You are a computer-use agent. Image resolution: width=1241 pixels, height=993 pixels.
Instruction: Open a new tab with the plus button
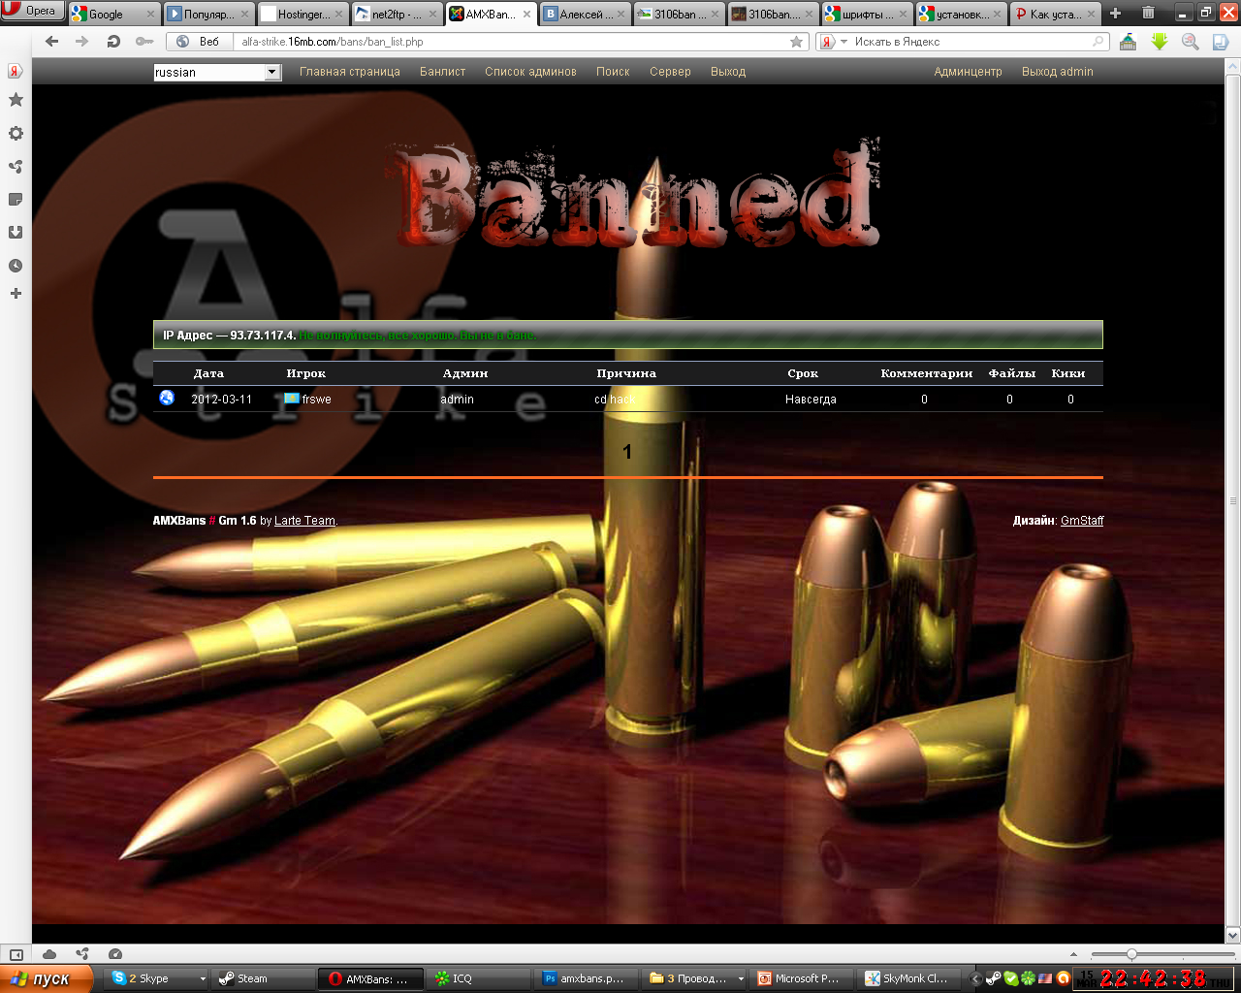tap(1115, 14)
